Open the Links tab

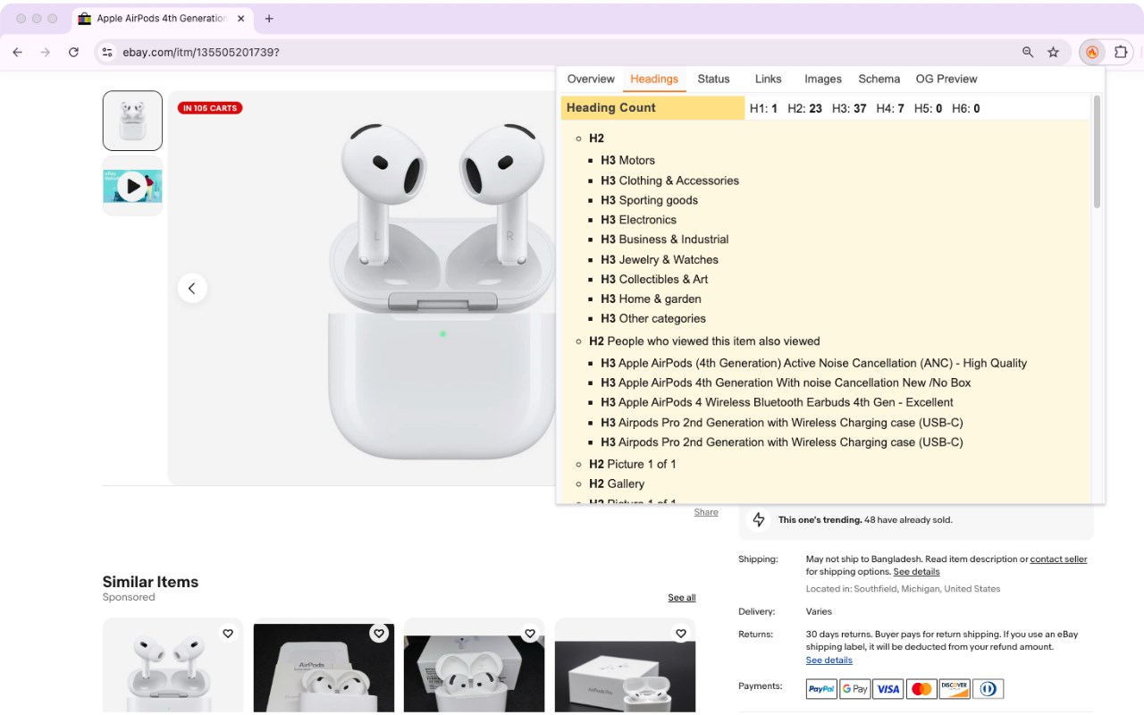click(768, 79)
